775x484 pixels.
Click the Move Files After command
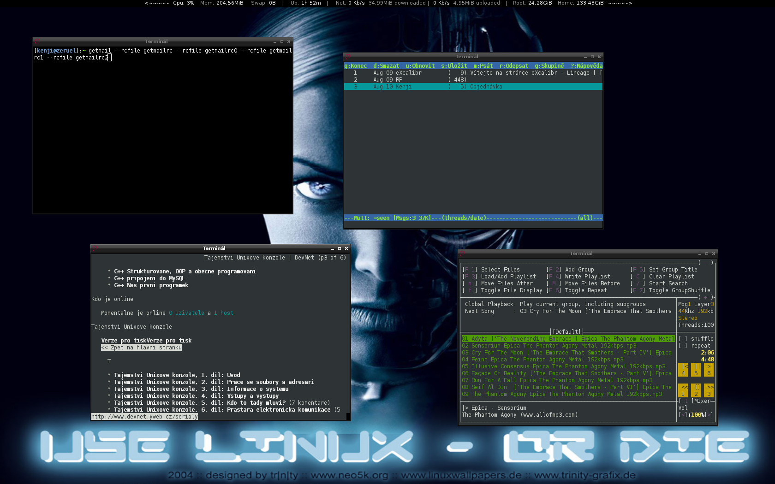click(498, 283)
